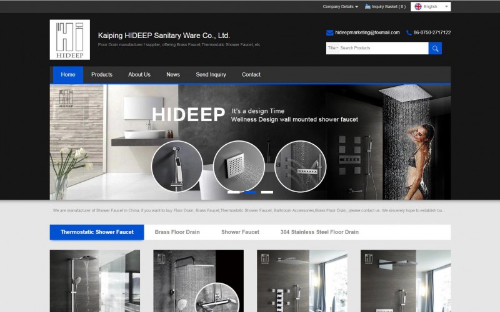
Task: Click the HIDEEP company logo
Action: tap(70, 40)
